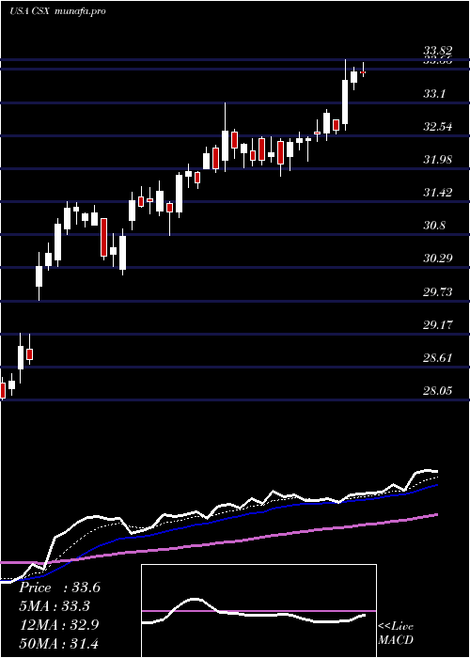Screen dimensions: 470x658
Task: Select the 31.42 price axis label
Action: point(438,193)
